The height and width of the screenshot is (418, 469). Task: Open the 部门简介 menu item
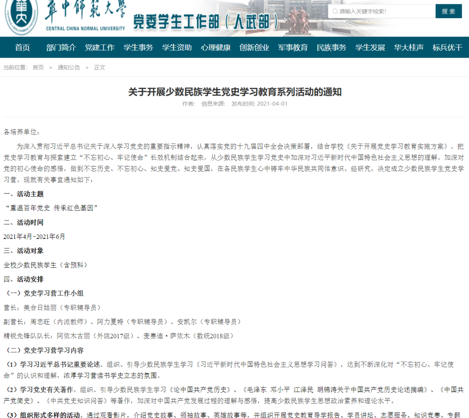point(61,48)
